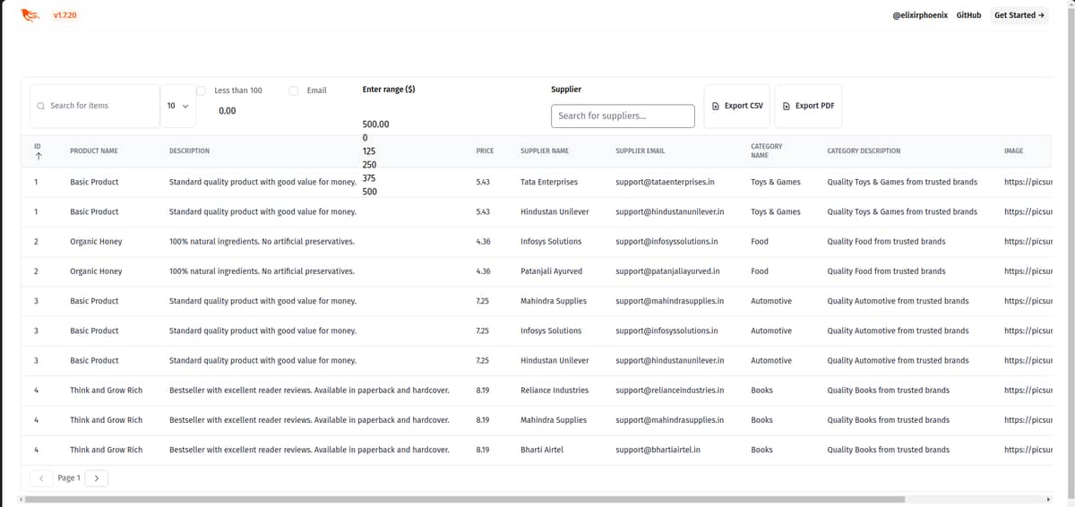Open the GitHub link

tap(969, 15)
